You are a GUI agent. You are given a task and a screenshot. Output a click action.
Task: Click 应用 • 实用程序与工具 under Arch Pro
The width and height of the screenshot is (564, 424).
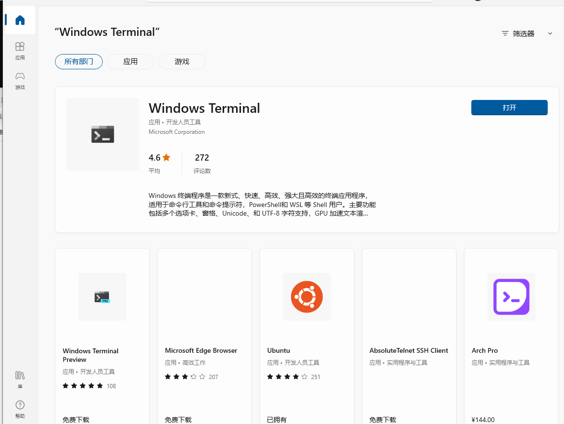coord(500,362)
